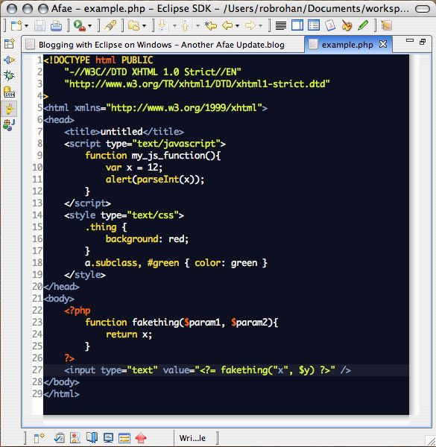Click the Print icon in toolbar
The image size is (436, 447).
click(56, 26)
